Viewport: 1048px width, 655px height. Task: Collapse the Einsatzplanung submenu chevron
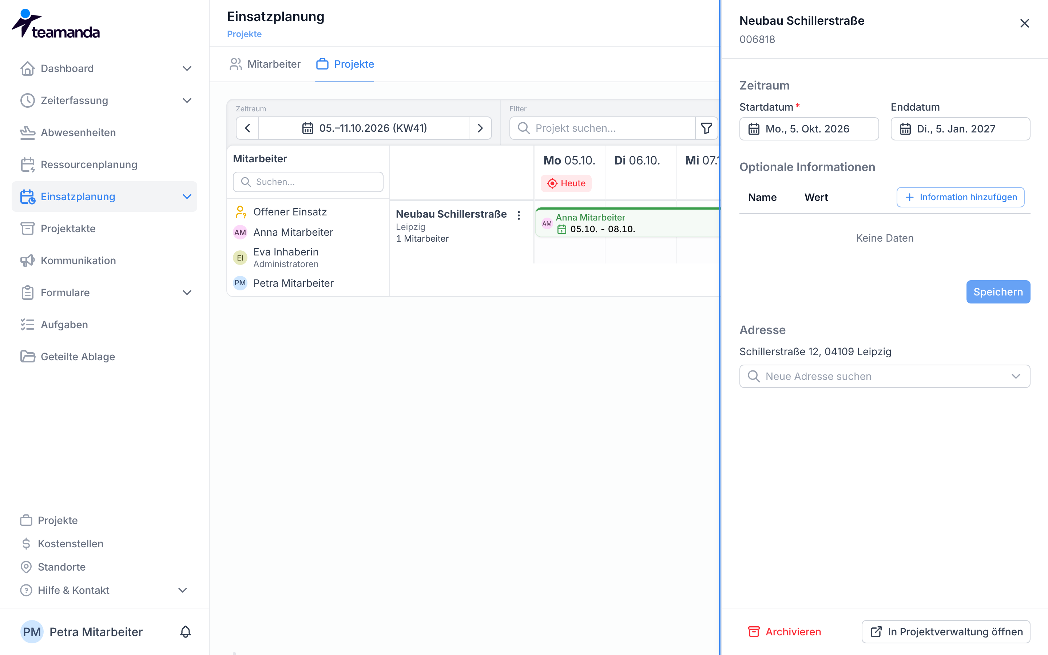[x=187, y=196]
